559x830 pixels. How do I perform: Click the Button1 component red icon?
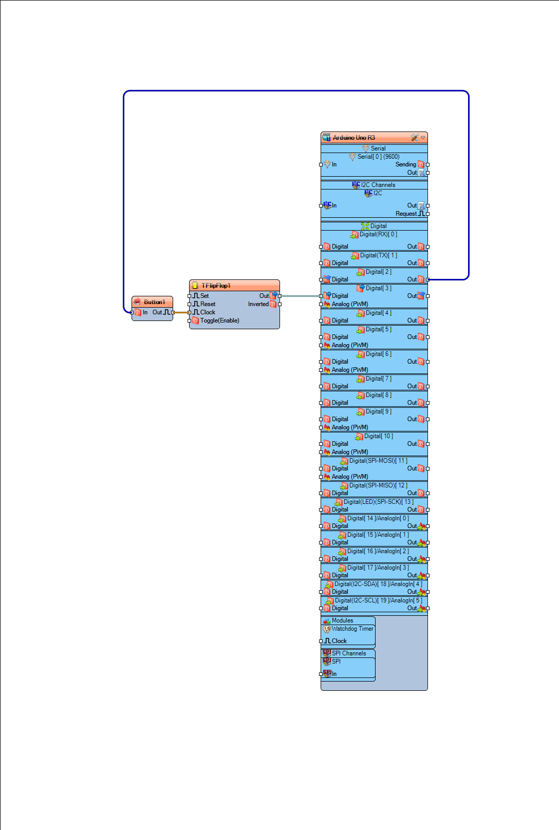click(x=137, y=302)
